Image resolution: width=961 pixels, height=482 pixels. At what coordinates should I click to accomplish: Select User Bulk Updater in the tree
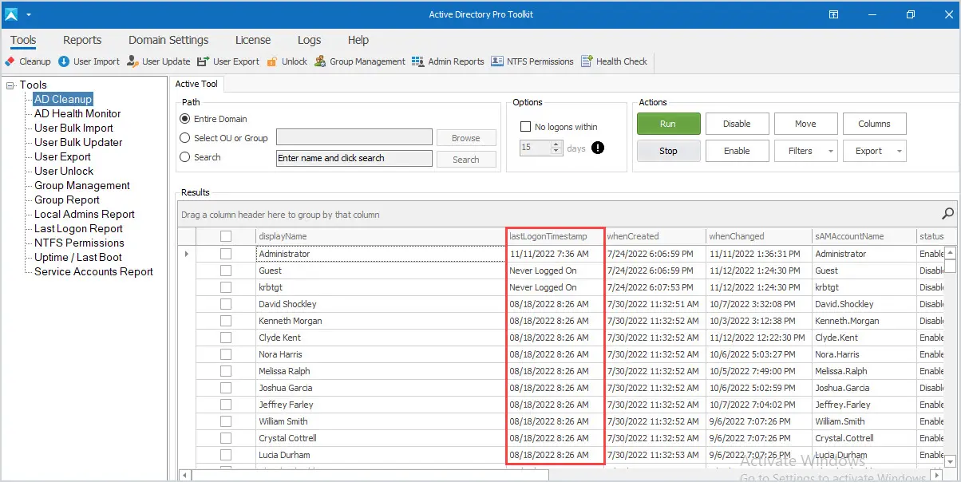point(78,142)
